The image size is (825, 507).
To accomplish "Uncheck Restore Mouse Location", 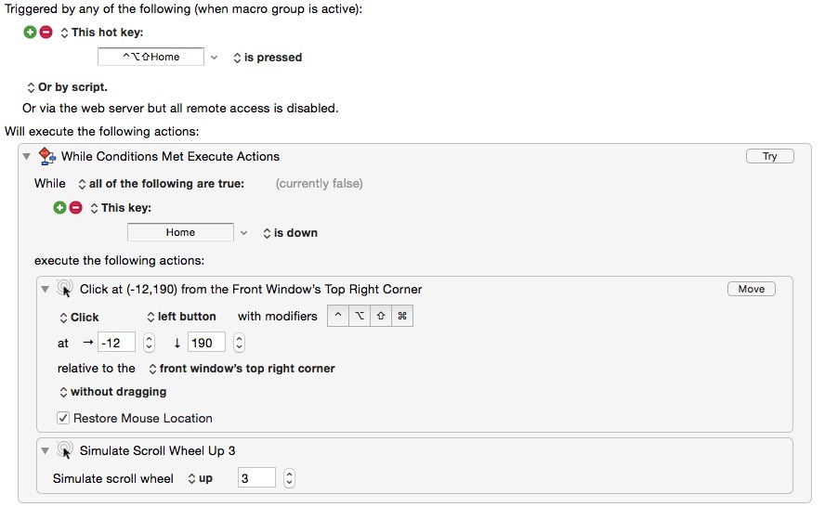I will [62, 418].
